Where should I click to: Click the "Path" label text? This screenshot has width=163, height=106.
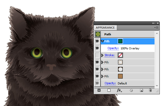click(x=107, y=34)
